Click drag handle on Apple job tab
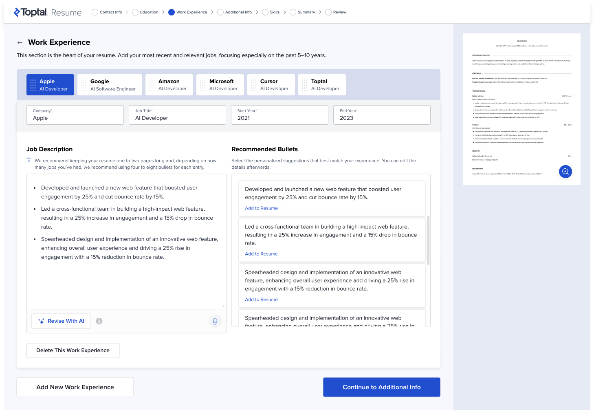The height and width of the screenshot is (410, 594). [x=33, y=85]
